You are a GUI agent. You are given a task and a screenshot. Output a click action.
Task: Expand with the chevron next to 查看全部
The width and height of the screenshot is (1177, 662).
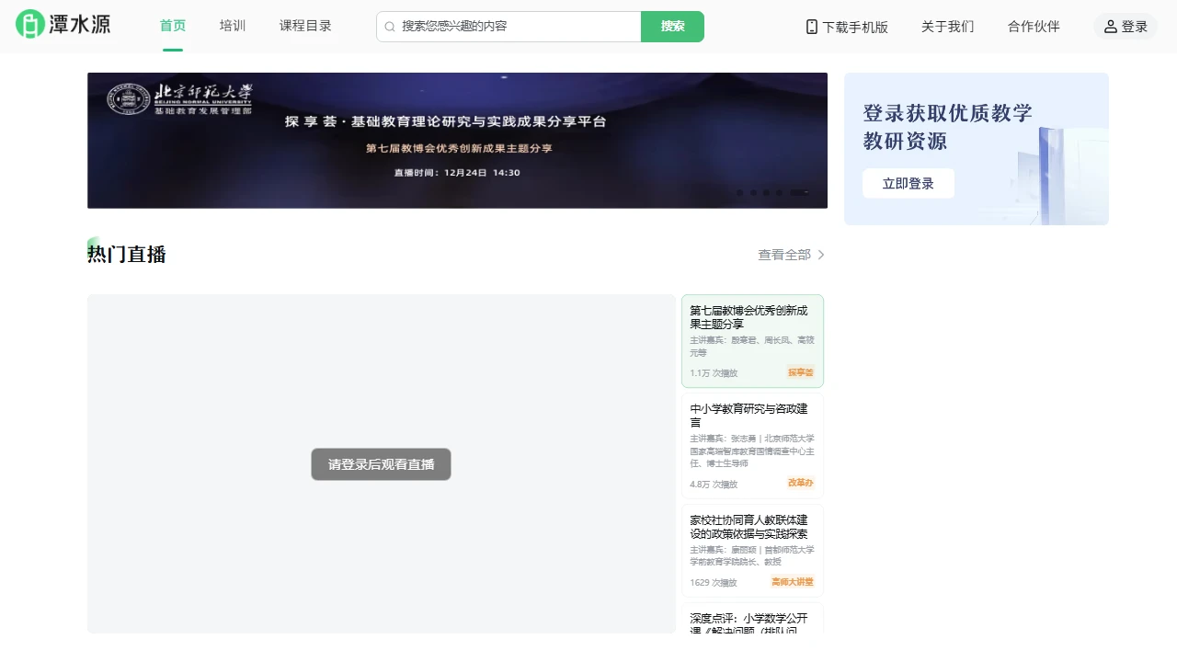pyautogui.click(x=819, y=255)
